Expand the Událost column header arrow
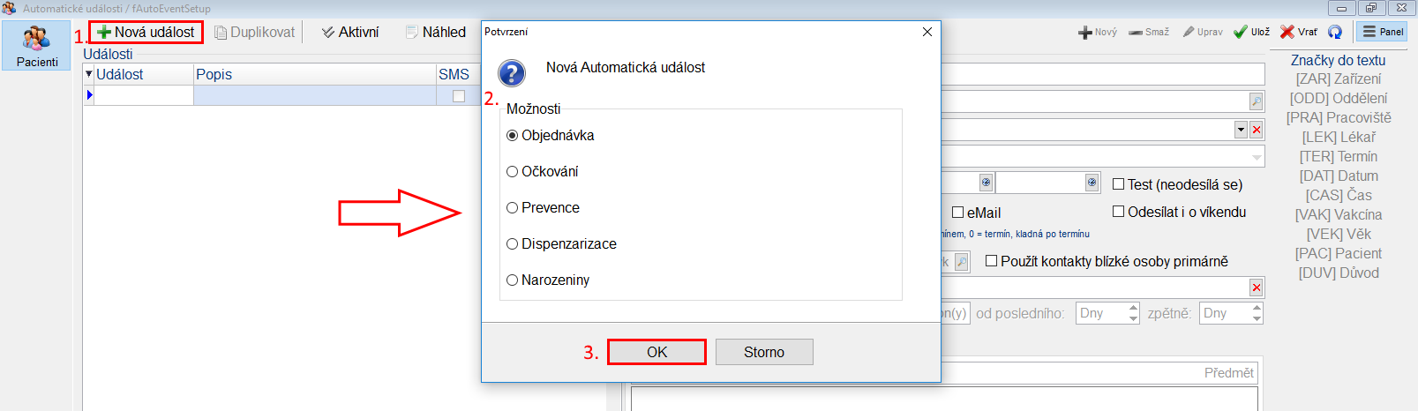Image resolution: width=1418 pixels, height=411 pixels. (x=88, y=74)
